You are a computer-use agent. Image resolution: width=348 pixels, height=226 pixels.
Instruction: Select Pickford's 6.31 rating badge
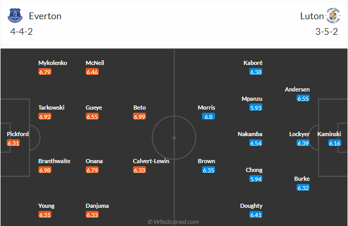click(x=14, y=143)
